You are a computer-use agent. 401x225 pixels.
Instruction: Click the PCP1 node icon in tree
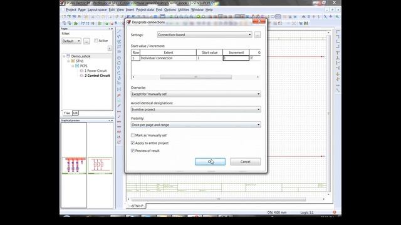pyautogui.click(x=77, y=66)
